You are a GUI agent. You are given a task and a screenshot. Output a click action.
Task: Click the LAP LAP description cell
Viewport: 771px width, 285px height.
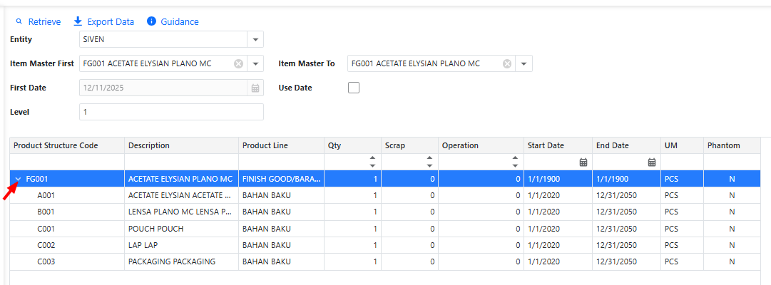click(181, 245)
